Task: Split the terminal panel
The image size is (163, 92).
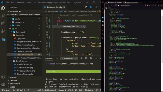Action: click(86, 59)
